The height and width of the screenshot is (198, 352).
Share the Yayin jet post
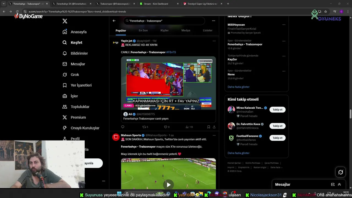point(214,127)
